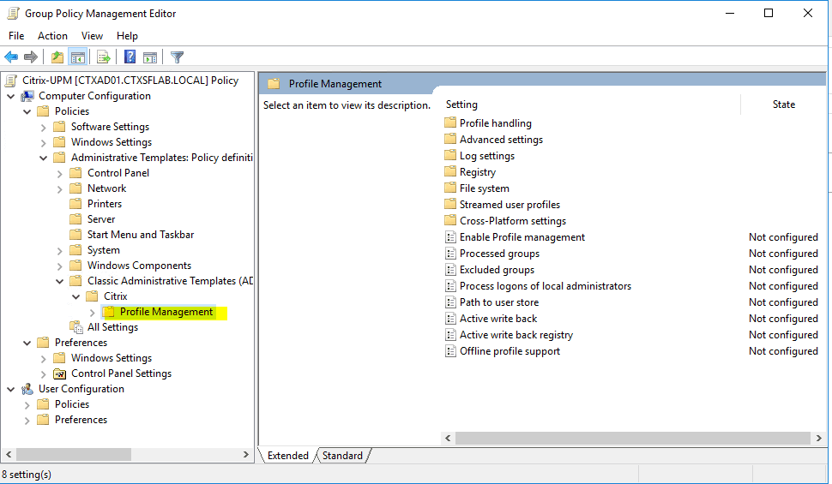
Task: Select the Citrix-UPM policy root node
Action: pyautogui.click(x=130, y=81)
